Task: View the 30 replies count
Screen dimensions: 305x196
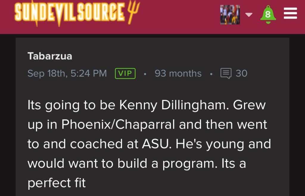Action: pyautogui.click(x=241, y=73)
